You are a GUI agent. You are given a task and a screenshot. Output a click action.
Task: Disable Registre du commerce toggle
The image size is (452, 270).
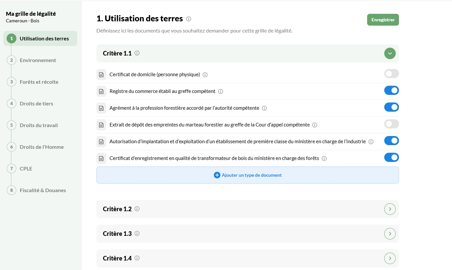click(x=391, y=90)
